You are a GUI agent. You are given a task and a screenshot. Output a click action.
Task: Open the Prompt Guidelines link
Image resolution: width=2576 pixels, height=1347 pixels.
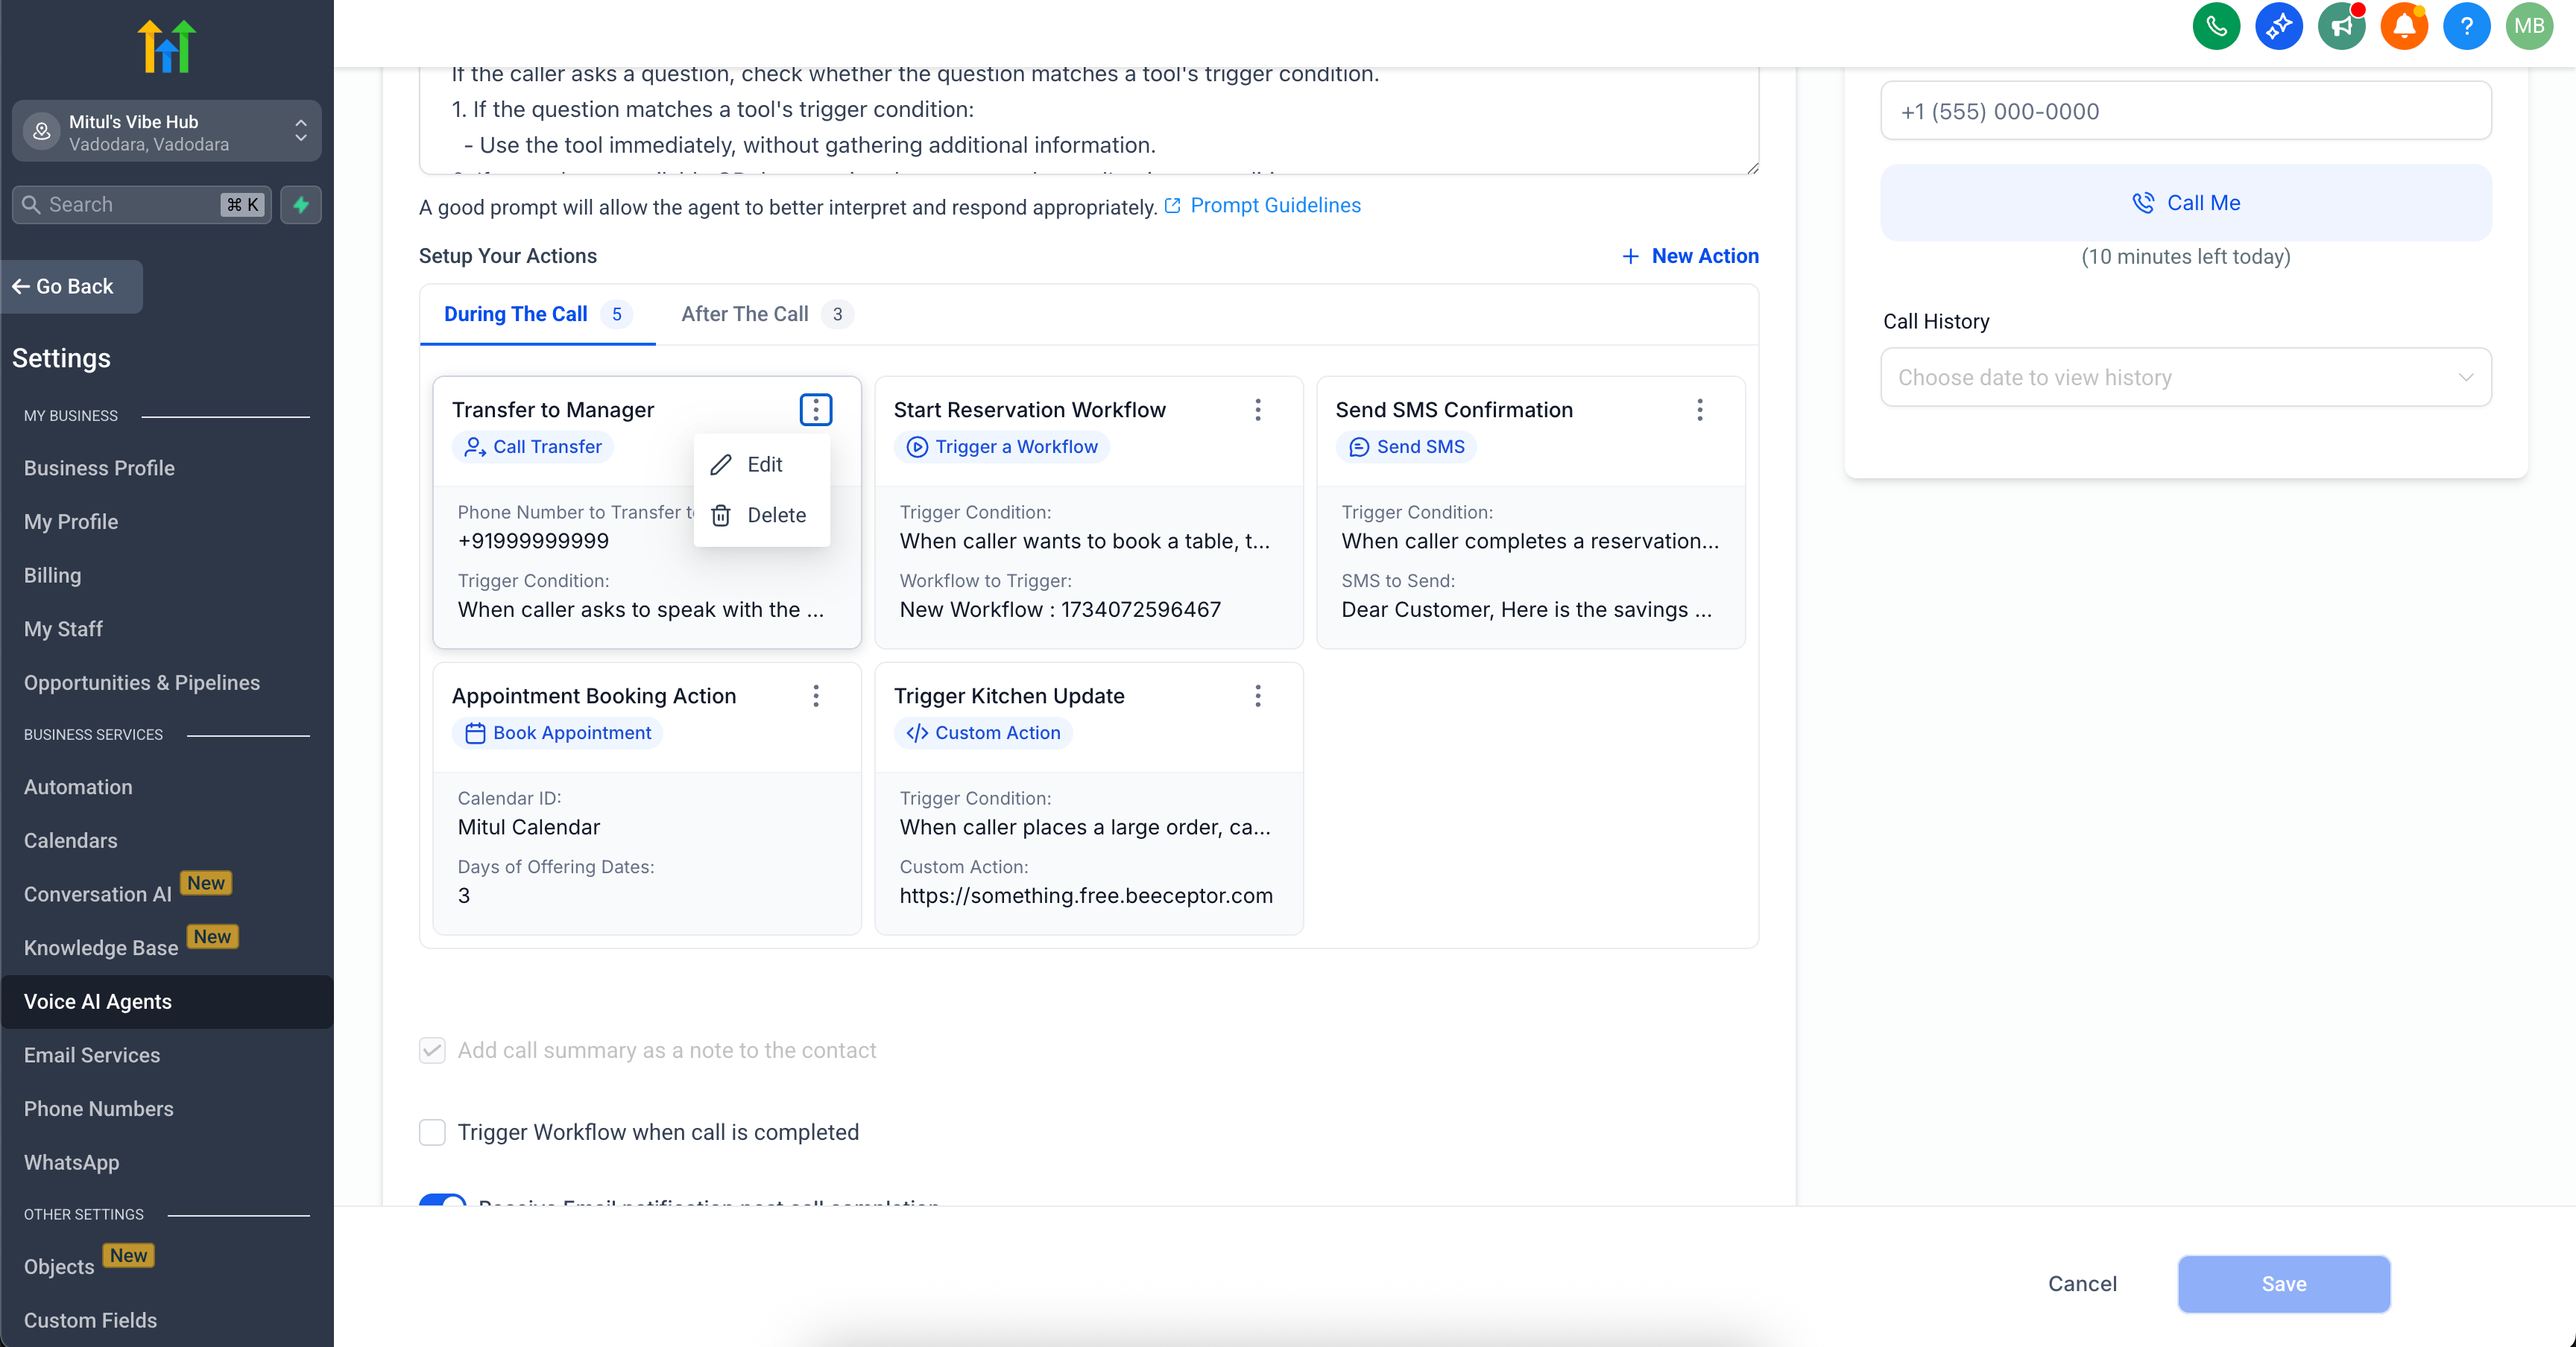click(1274, 206)
